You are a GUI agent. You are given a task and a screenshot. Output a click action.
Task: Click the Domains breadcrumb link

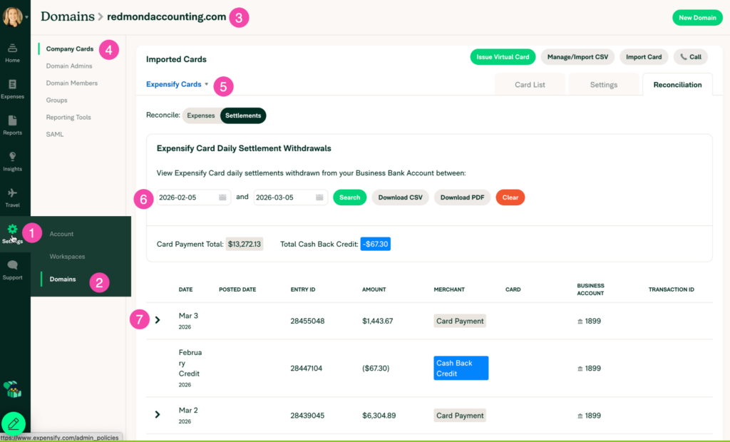[x=68, y=16]
